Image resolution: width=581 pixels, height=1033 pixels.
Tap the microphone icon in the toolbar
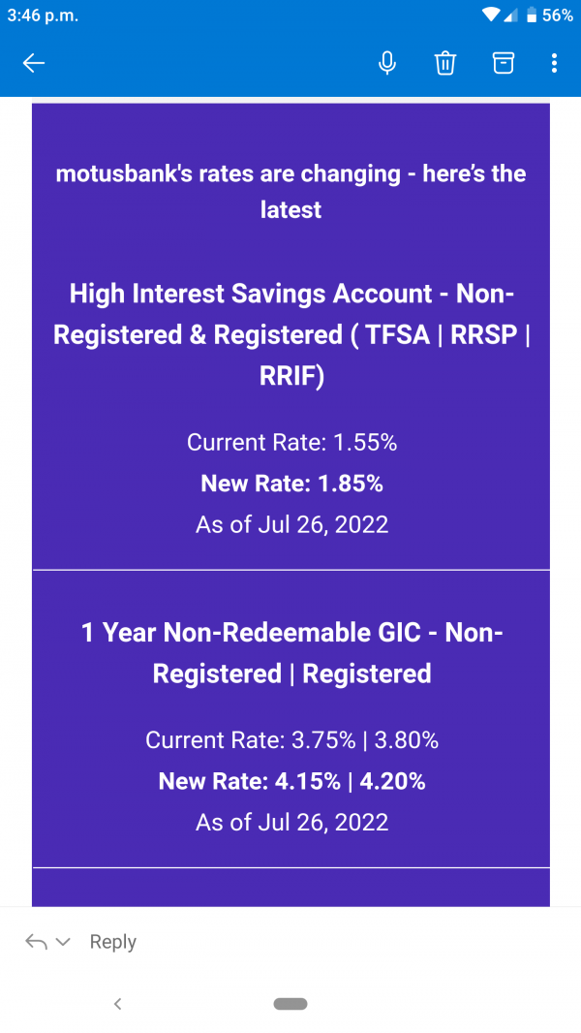coord(387,64)
